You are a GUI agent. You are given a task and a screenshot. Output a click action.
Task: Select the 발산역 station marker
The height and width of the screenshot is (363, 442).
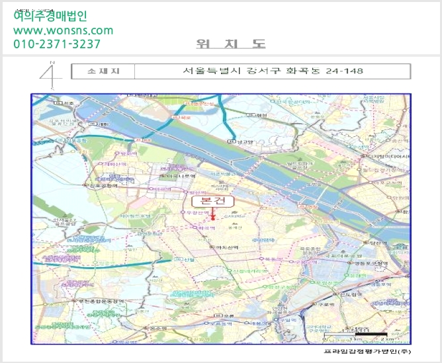185,192
